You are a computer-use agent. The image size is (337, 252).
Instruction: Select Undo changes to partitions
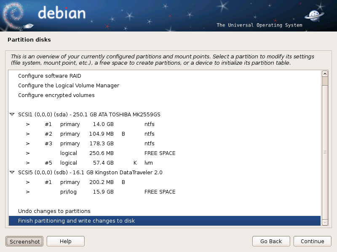coord(165,211)
